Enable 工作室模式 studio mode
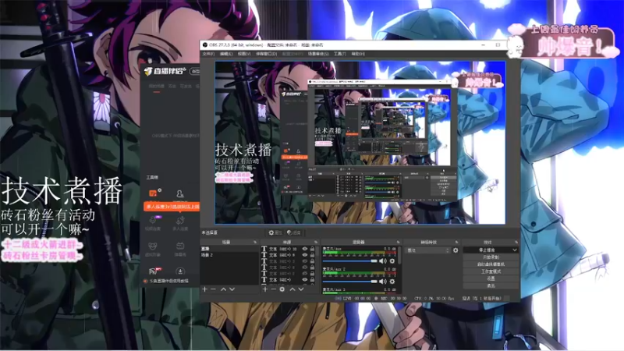The image size is (624, 351). coord(491,271)
